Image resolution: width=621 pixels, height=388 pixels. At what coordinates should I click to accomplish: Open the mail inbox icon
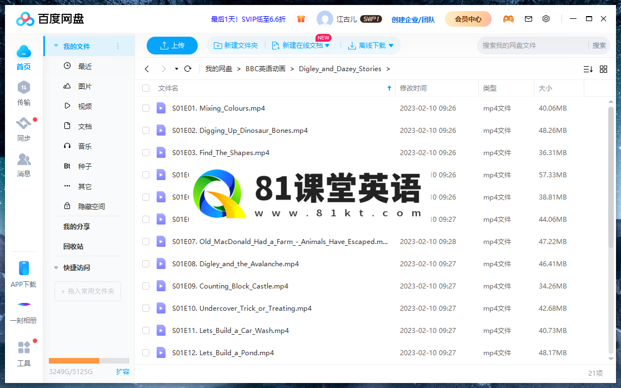[x=528, y=19]
